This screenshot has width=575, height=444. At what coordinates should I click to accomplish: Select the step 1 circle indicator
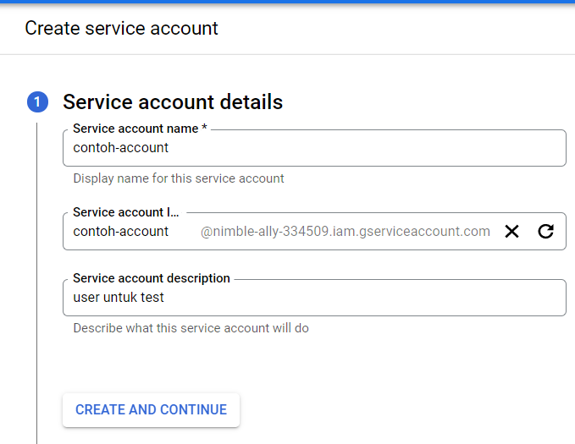(37, 101)
